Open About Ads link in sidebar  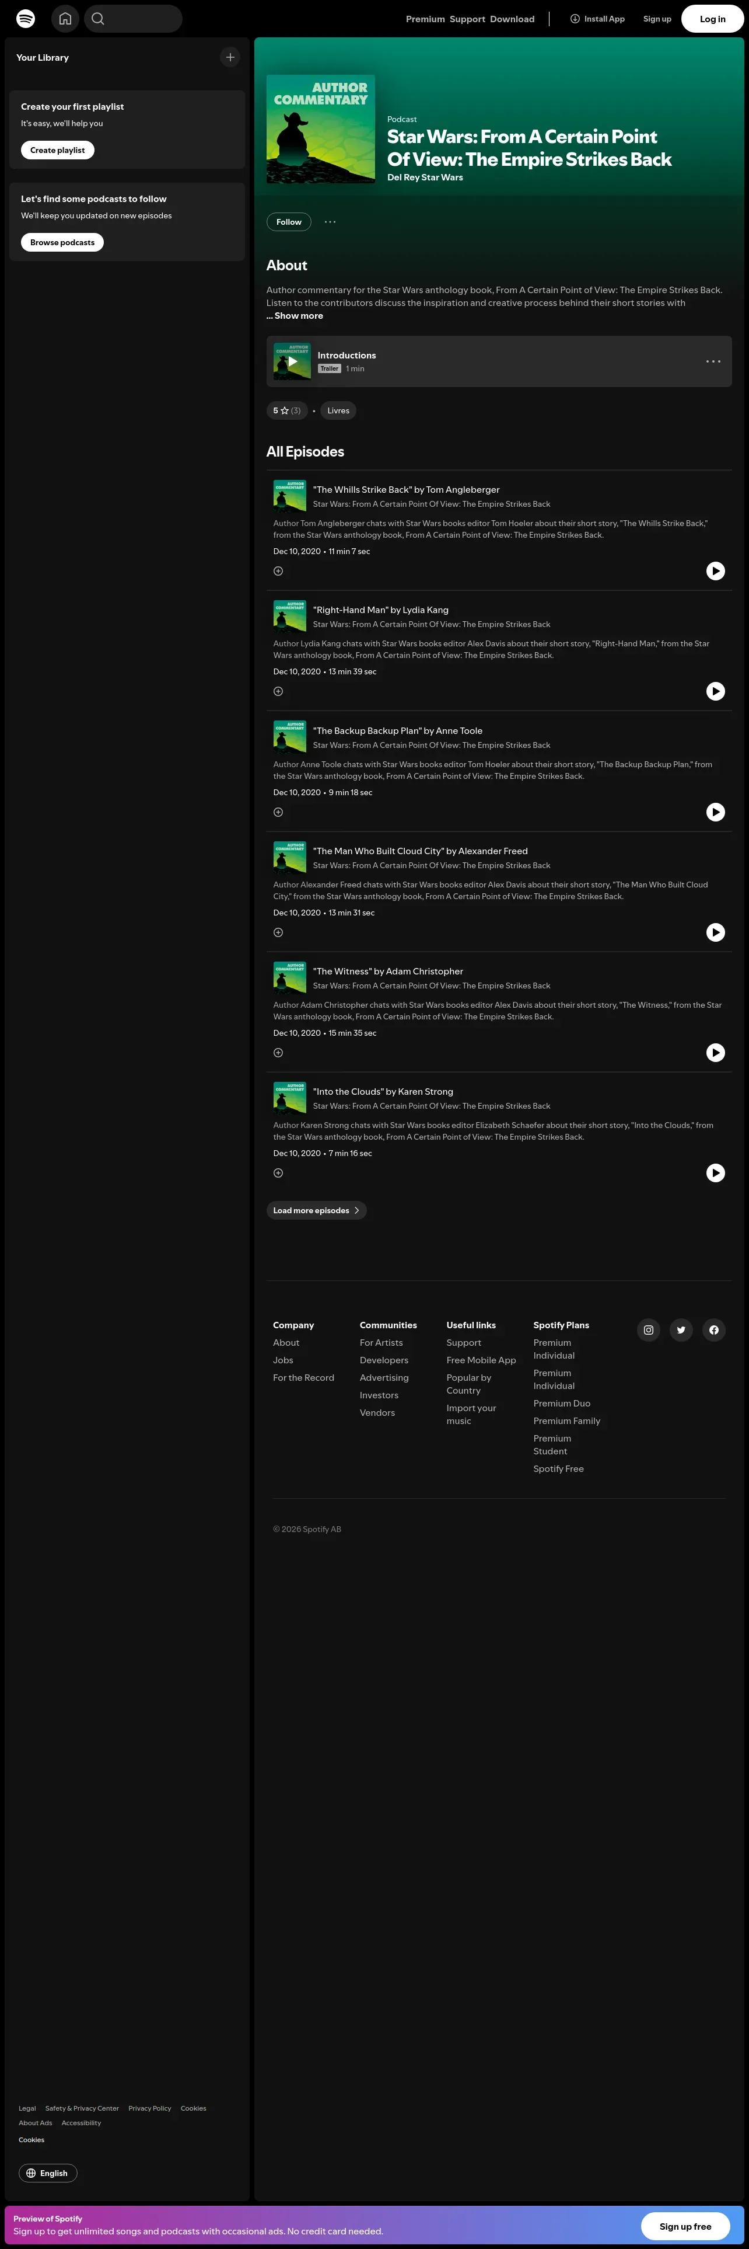coord(36,2123)
